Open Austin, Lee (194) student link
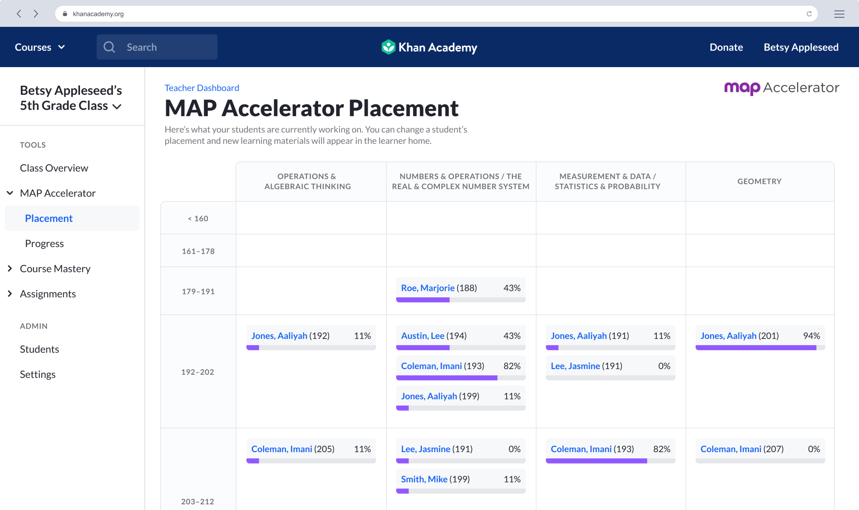859x510 pixels. click(x=423, y=336)
